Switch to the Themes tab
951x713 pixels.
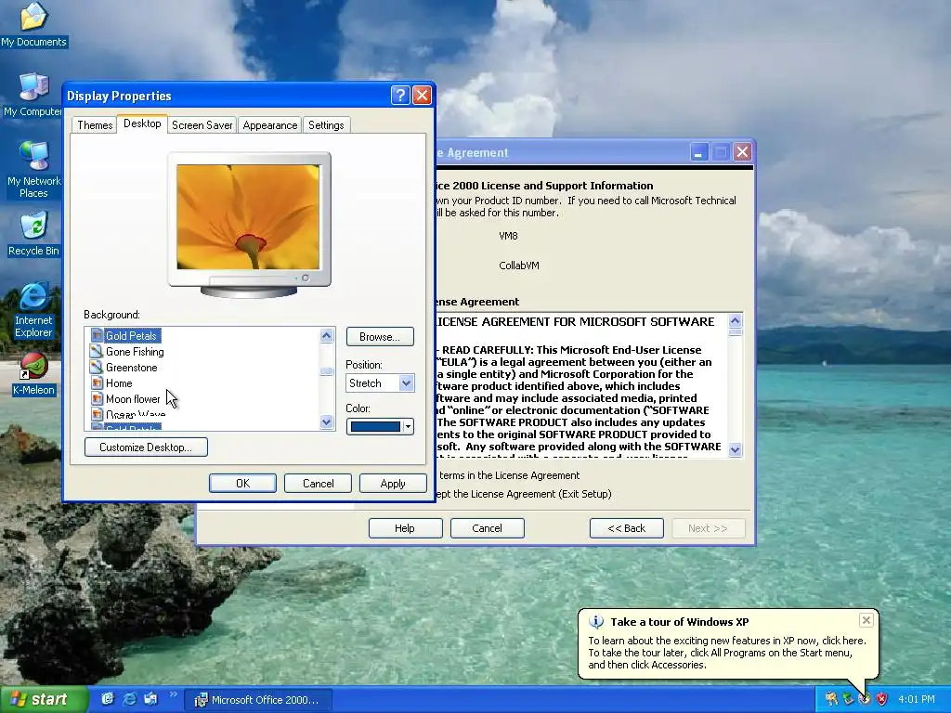click(95, 125)
